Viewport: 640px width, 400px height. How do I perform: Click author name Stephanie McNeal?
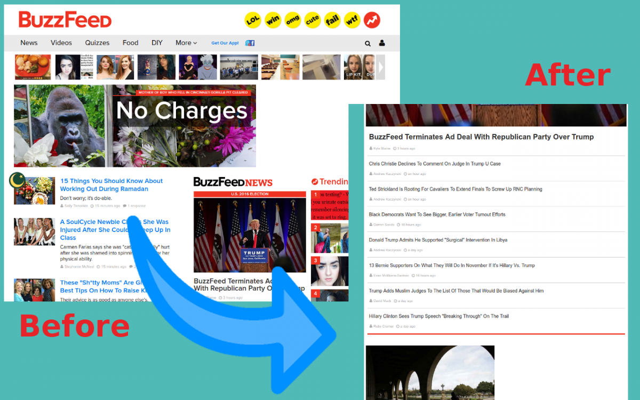pyautogui.click(x=79, y=267)
